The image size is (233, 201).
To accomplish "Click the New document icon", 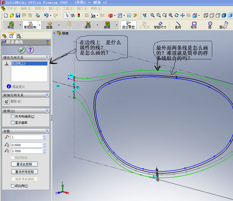I will coord(6,15).
